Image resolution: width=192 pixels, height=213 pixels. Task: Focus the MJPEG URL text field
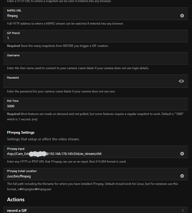point(90,16)
